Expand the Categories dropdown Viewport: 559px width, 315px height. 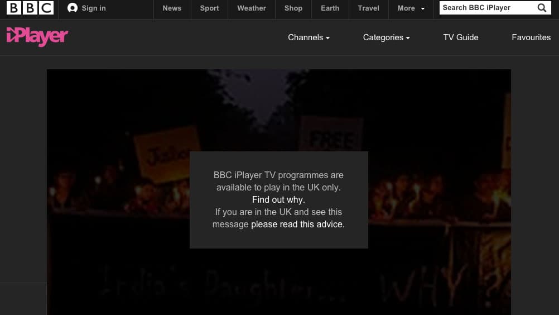(x=387, y=37)
